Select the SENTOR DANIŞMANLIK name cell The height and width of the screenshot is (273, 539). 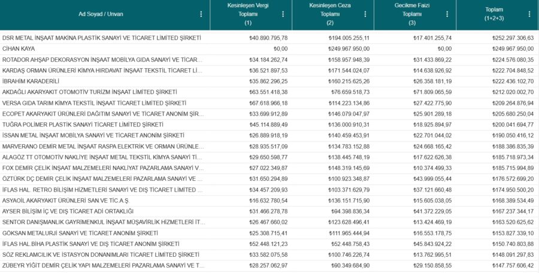(104, 223)
